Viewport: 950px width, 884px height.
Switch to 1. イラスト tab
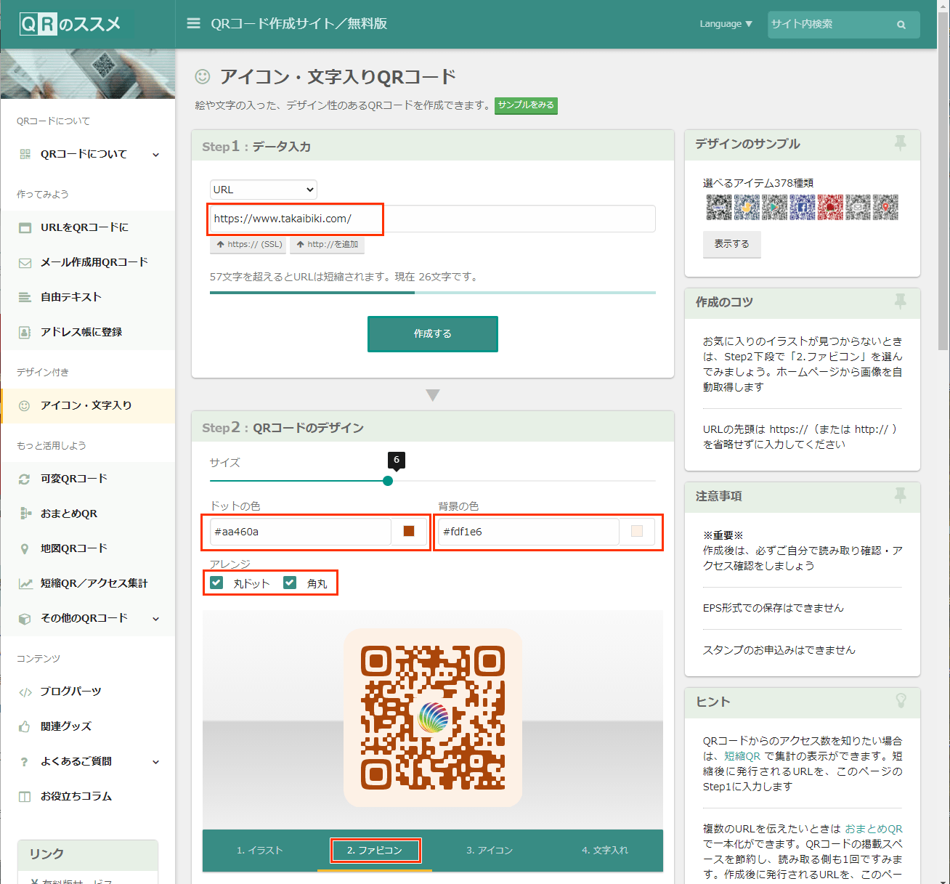click(x=260, y=851)
